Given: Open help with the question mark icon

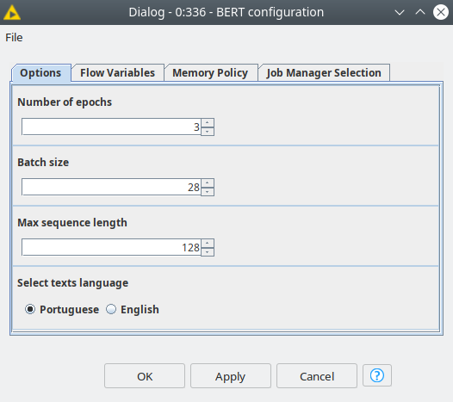Looking at the screenshot, I should pos(377,375).
